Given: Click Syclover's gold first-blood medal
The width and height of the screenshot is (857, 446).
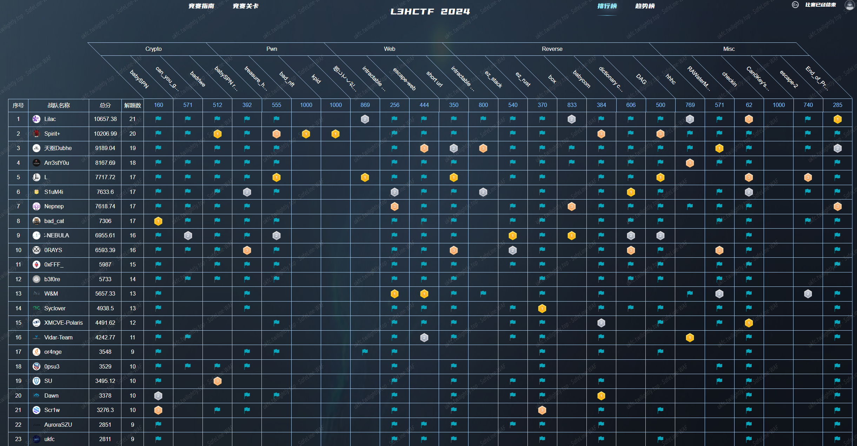Looking at the screenshot, I should pyautogui.click(x=542, y=309).
